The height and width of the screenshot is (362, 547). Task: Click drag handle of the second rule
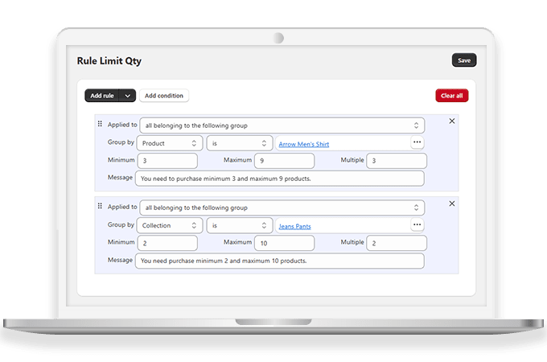click(100, 206)
